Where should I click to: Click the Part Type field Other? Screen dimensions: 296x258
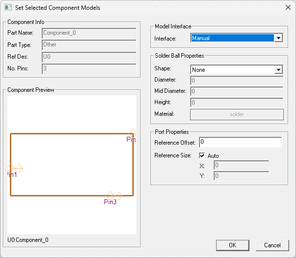tap(89, 45)
